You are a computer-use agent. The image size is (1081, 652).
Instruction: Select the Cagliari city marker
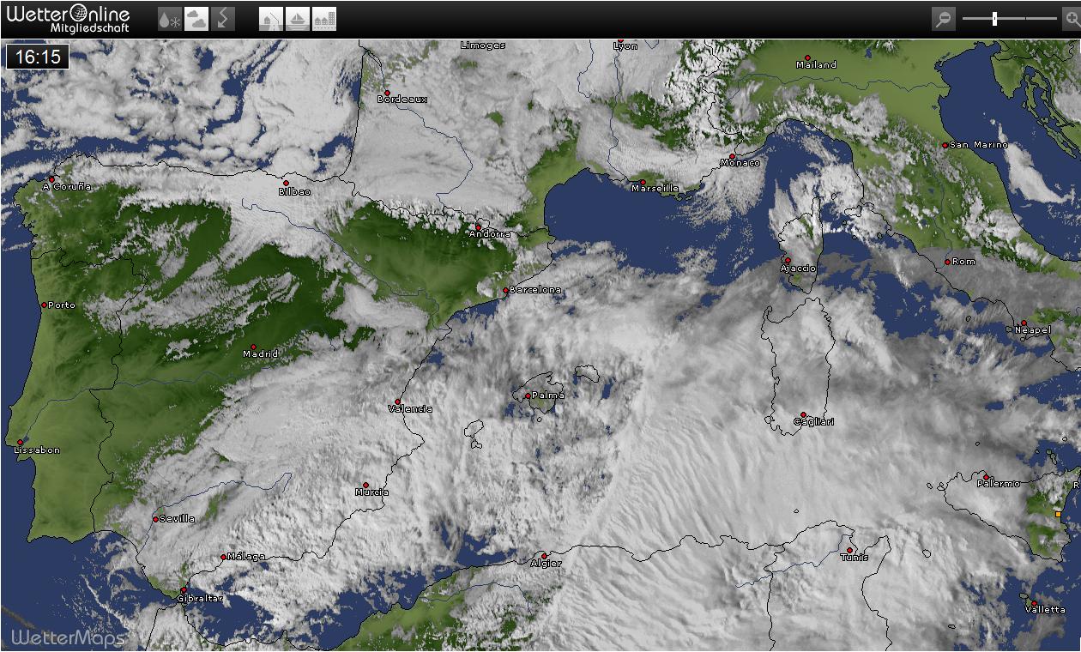tap(803, 414)
